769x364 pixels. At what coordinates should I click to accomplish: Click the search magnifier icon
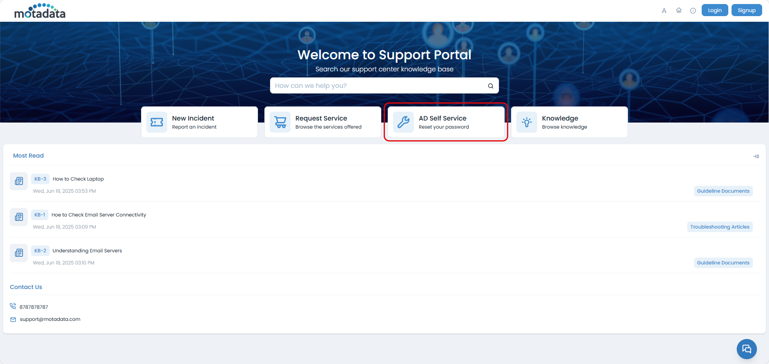click(490, 86)
